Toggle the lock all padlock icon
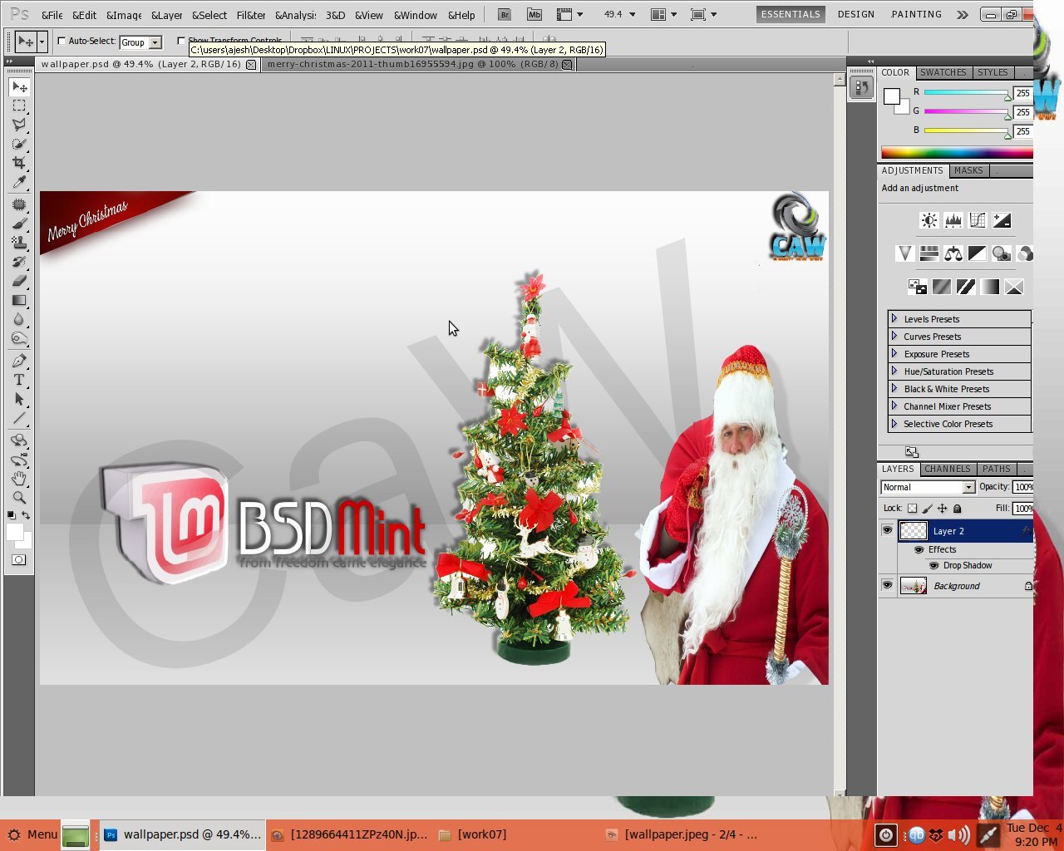 (957, 508)
